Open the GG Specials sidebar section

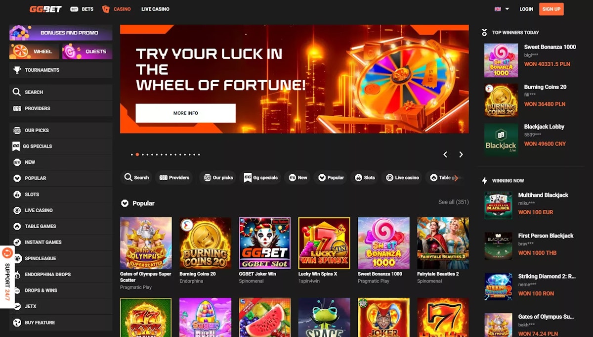pos(61,146)
